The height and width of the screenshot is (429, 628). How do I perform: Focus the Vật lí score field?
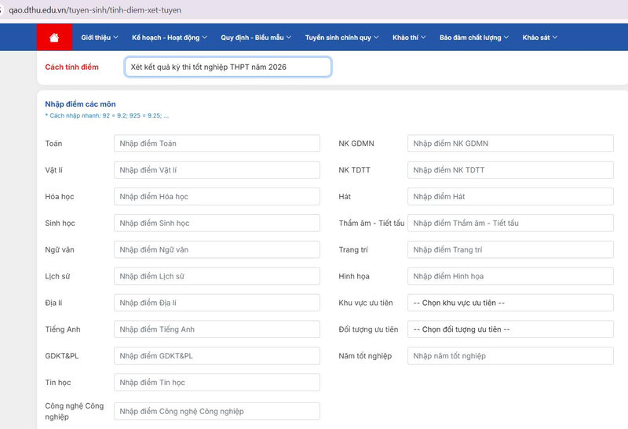pyautogui.click(x=217, y=169)
